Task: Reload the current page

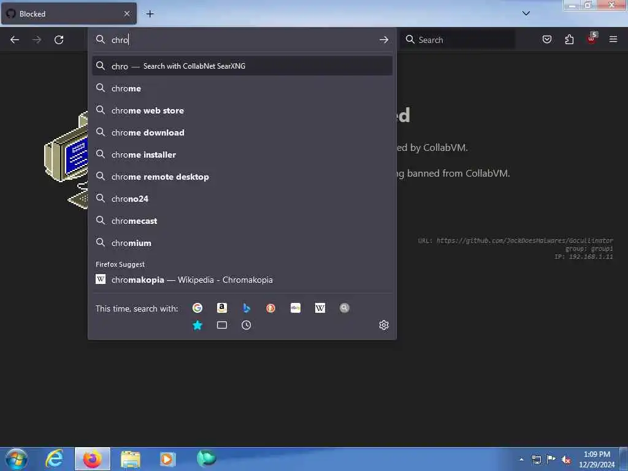Action: [x=59, y=40]
